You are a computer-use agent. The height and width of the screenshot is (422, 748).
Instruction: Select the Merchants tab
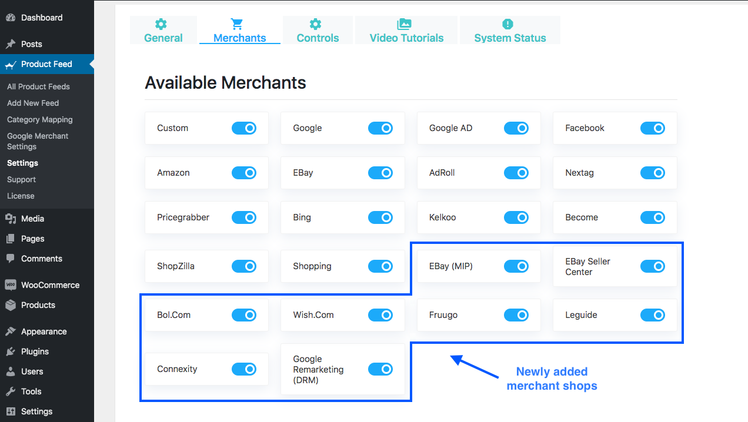pos(240,30)
